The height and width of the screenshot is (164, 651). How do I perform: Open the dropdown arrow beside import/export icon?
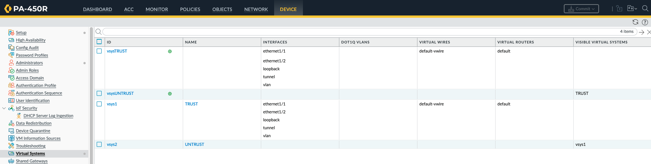(x=635, y=9)
